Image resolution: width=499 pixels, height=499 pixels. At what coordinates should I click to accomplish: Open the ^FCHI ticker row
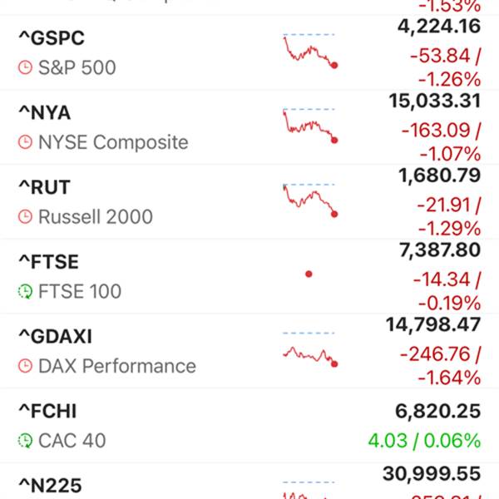pos(249,426)
